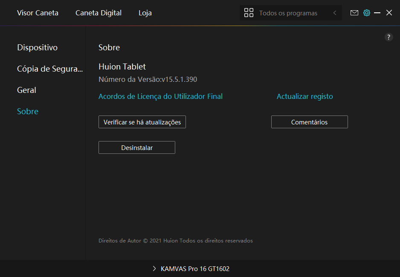Viewport: 400px width, 277px height.
Task: Click the Comentários button
Action: click(x=309, y=122)
